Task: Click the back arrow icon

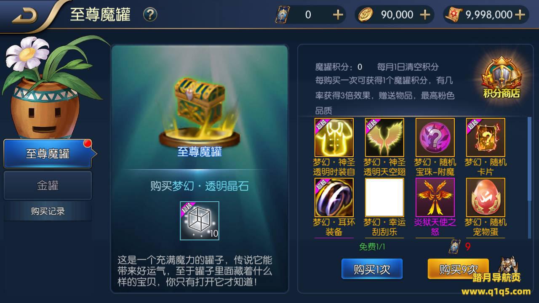Action: pyautogui.click(x=24, y=16)
